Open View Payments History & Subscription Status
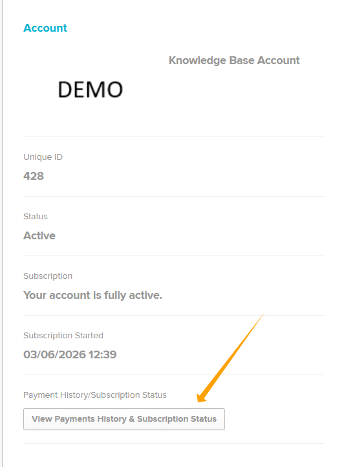This screenshot has width=344, height=467. click(x=124, y=418)
